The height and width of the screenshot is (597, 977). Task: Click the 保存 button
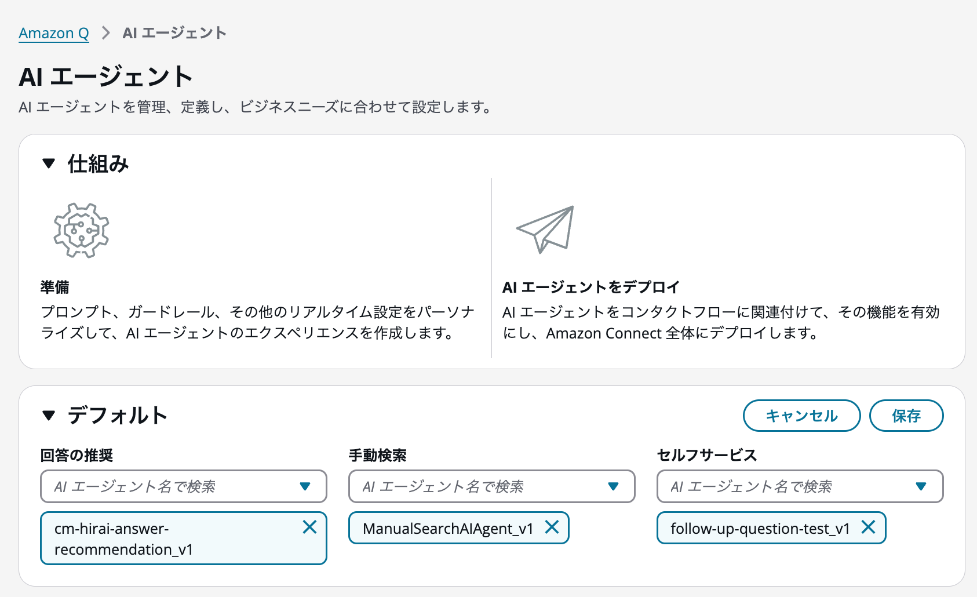pyautogui.click(x=906, y=416)
